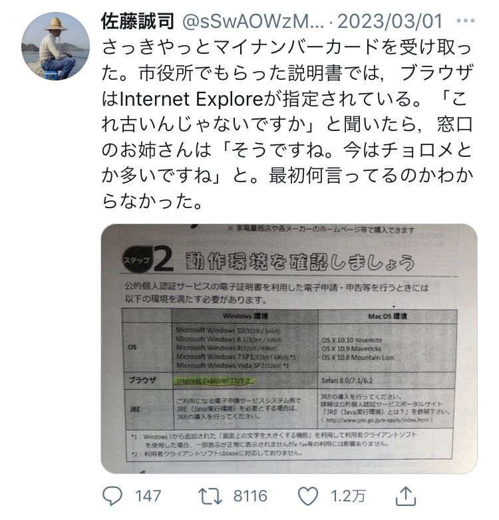Image resolution: width=499 pixels, height=520 pixels.
Task: Click the tweet text about マイナンバーカード
Action: pyautogui.click(x=287, y=124)
